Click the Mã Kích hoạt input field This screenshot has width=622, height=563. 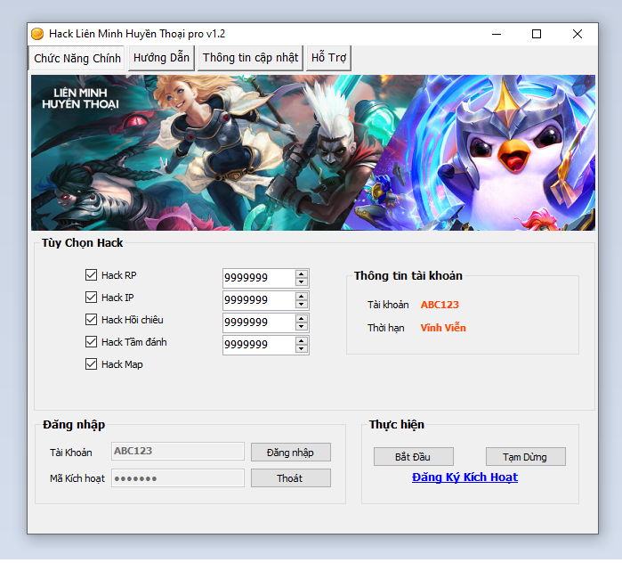click(177, 478)
